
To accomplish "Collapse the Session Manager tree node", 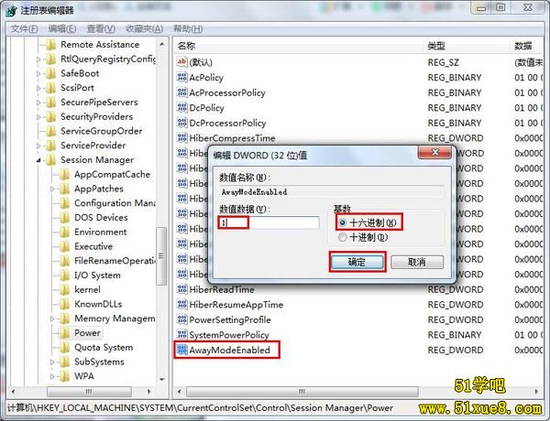I will [x=39, y=160].
